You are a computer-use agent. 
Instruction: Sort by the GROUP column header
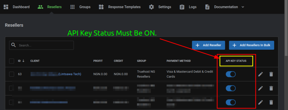[x=142, y=61]
